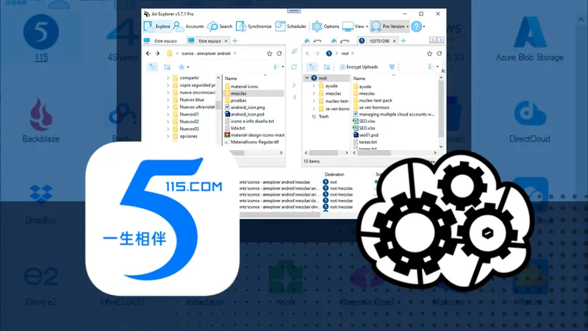
Task: Click the root breadcrumb in right pane
Action: [x=345, y=54]
